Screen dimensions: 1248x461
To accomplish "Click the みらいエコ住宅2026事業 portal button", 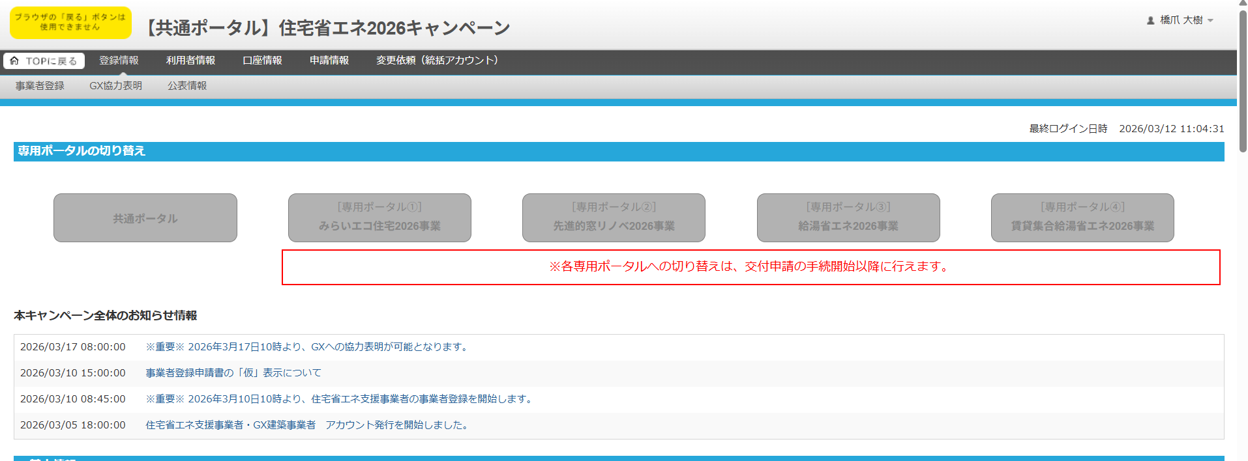I will coord(379,218).
